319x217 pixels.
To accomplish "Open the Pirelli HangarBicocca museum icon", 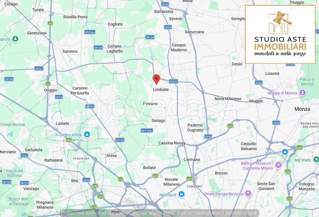I will 248,193.
